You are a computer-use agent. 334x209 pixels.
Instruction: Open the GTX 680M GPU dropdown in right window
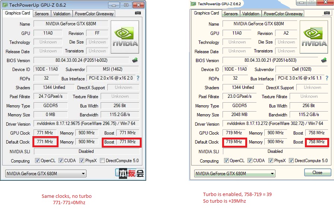click(x=235, y=174)
